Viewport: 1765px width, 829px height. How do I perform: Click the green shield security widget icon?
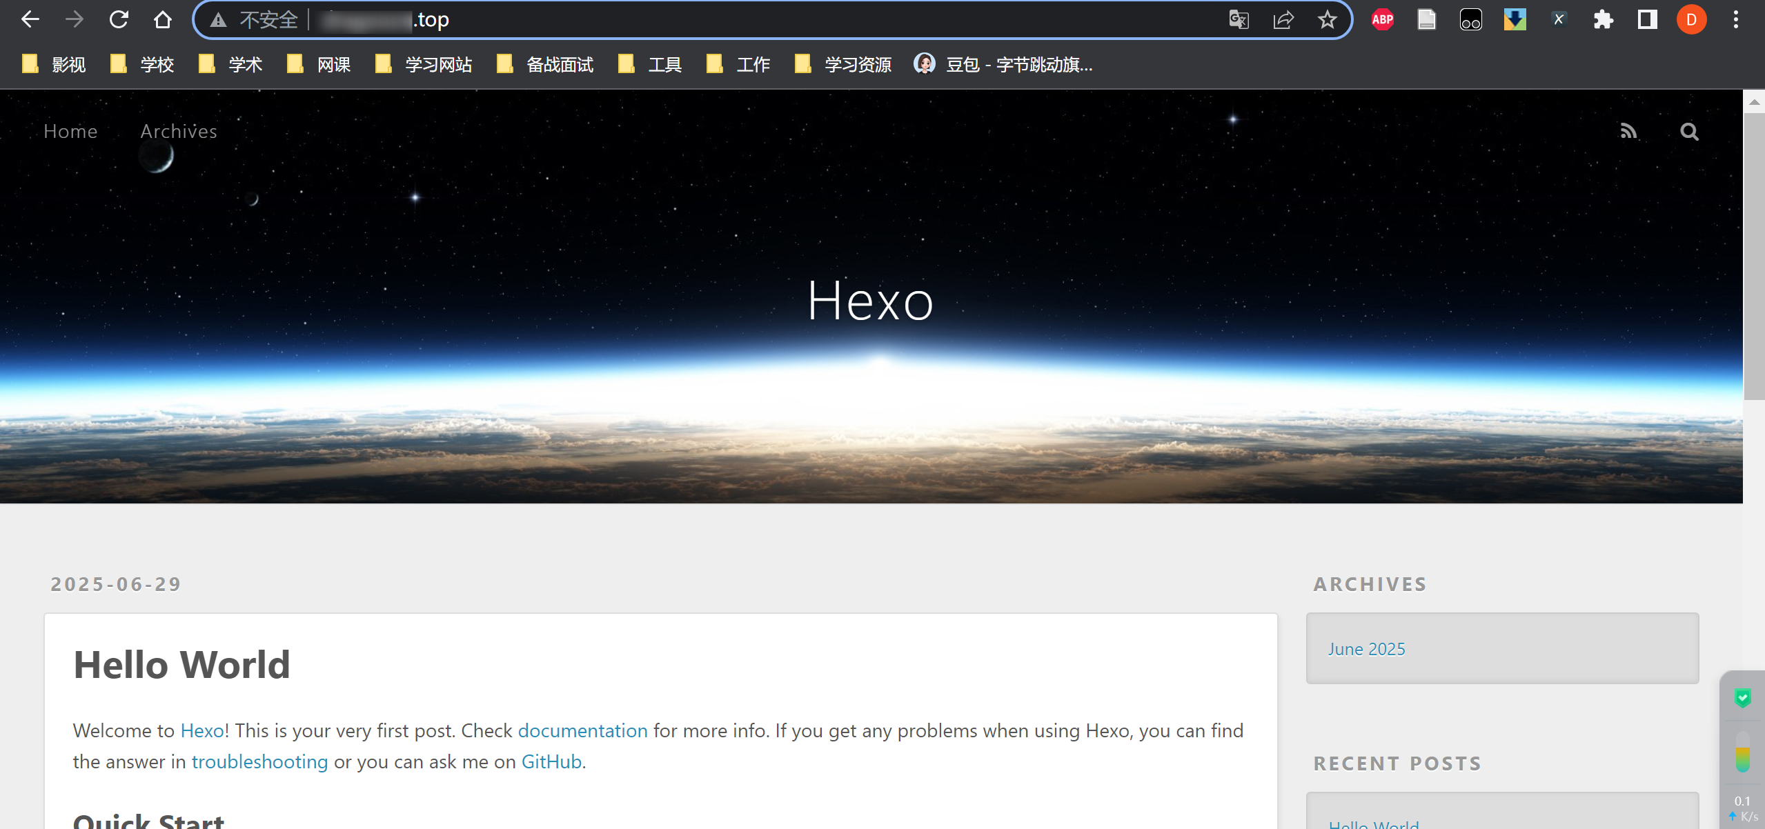pos(1743,698)
